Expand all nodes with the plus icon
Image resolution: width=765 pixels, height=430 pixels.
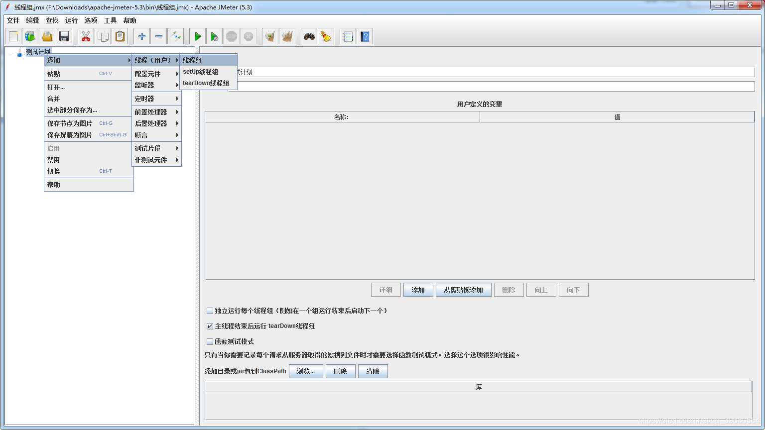[142, 36]
